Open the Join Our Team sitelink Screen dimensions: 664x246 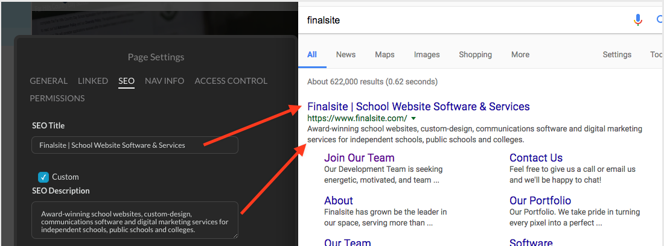pyautogui.click(x=359, y=157)
